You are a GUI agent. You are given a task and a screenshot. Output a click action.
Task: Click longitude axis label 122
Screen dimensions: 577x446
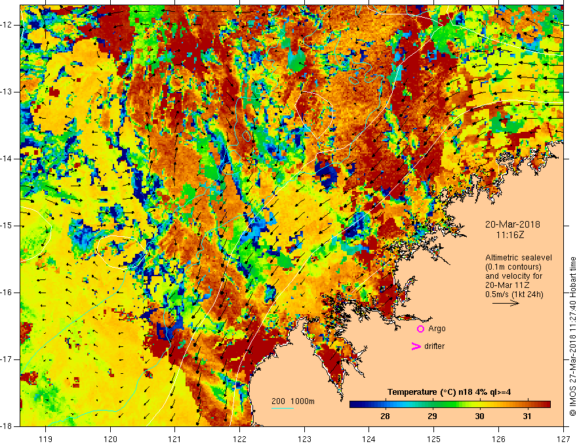pos(239,439)
